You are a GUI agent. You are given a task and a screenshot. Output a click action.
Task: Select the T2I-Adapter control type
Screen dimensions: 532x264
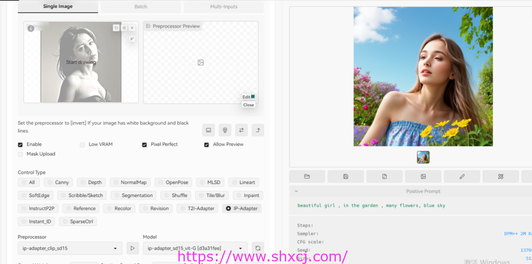tap(197, 208)
